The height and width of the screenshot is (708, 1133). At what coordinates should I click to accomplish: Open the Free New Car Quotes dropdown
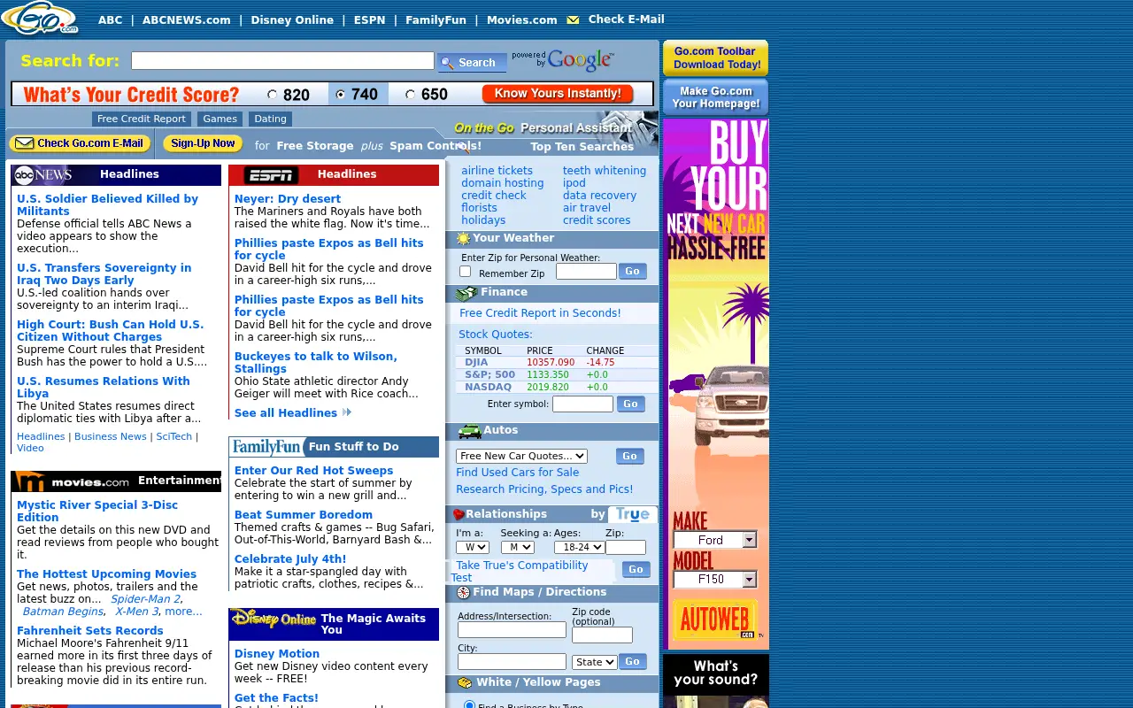(521, 457)
